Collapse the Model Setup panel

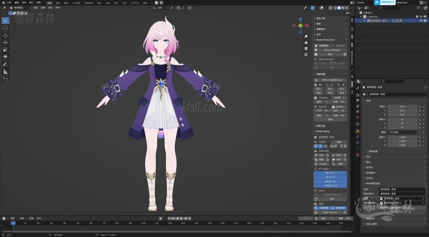tap(323, 131)
